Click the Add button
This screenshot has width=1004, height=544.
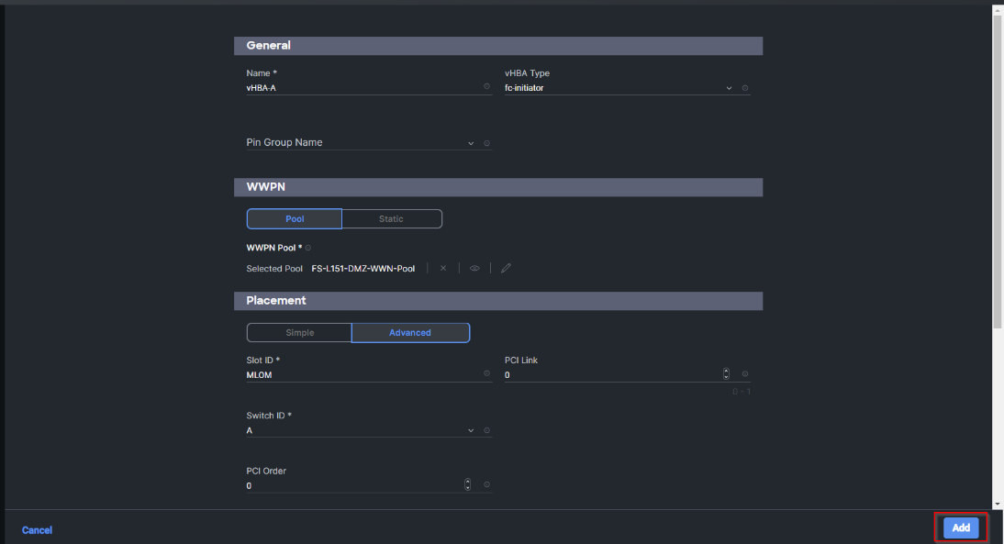[961, 527]
